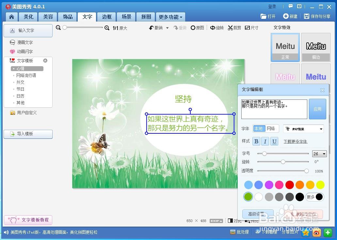The image size is (337, 240).
Task: Open the 美化 tab
Action: [x=28, y=17]
